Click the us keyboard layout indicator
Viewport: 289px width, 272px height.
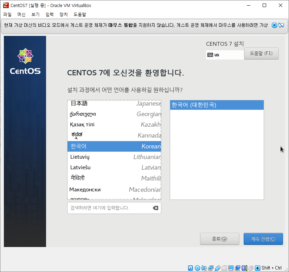coord(225,55)
